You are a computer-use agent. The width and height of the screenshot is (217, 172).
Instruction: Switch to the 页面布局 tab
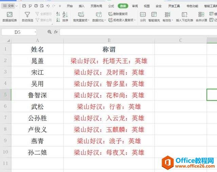point(96,6)
